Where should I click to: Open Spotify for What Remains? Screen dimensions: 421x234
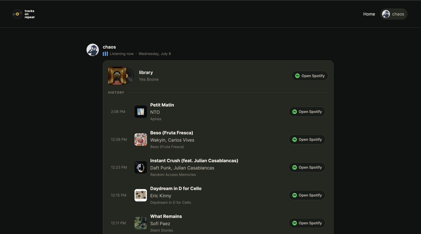[x=307, y=223]
